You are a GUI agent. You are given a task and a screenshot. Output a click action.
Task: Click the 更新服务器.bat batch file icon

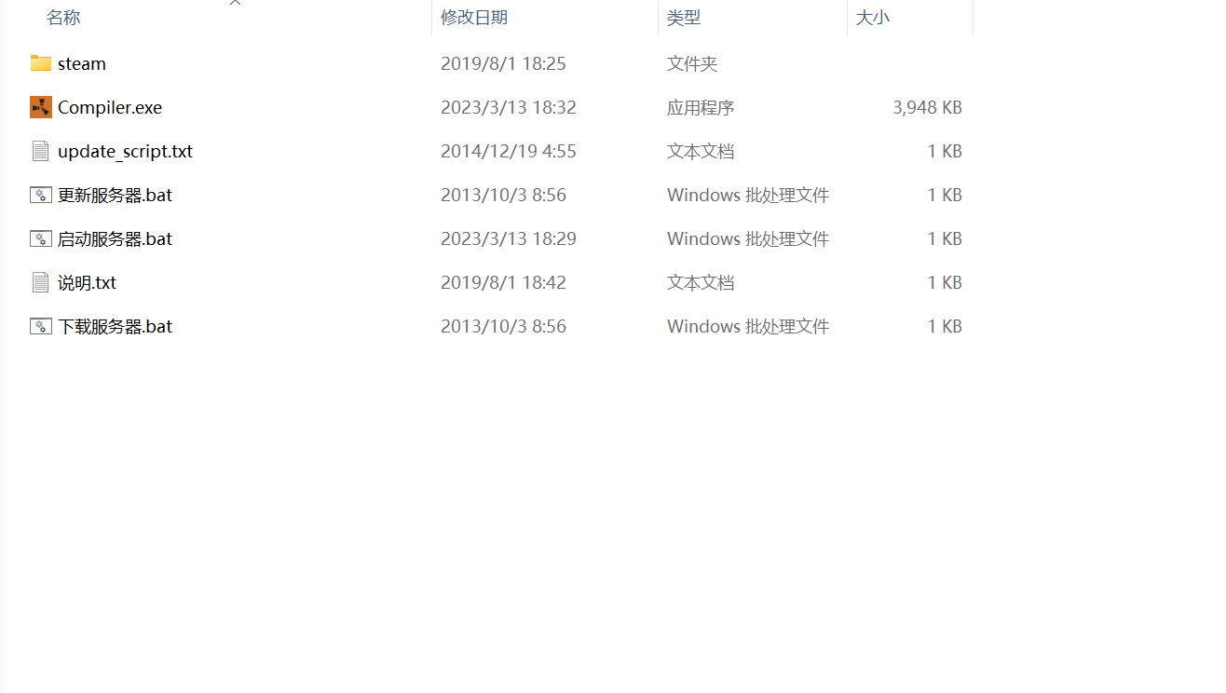40,195
